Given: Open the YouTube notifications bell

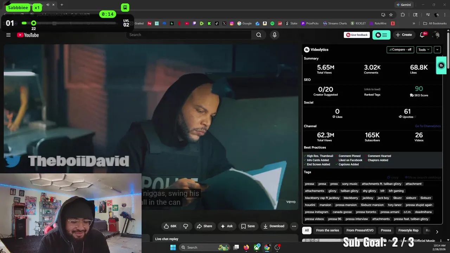Looking at the screenshot, I should point(423,35).
